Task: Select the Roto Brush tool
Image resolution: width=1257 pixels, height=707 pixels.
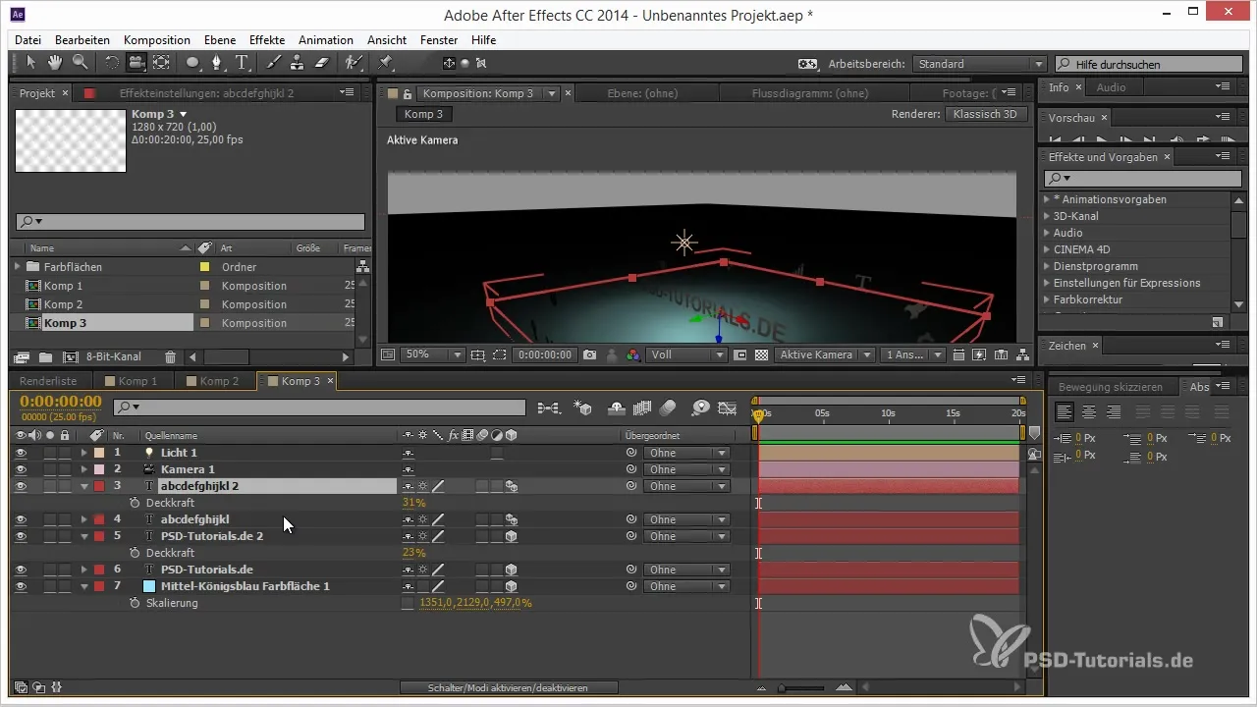Action: coord(354,63)
